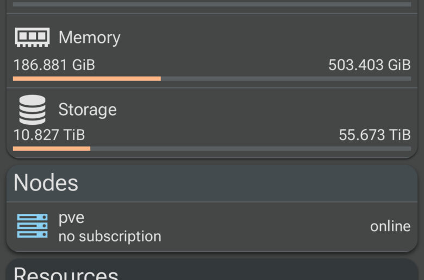Click the orange filled part of Storage bar
Viewport: 424px width, 280px height.
52,148
